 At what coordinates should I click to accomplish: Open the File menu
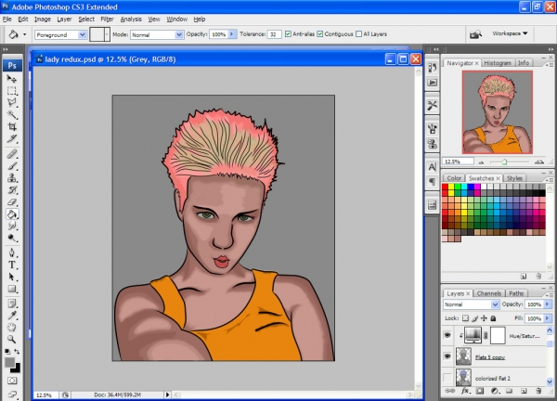click(x=7, y=19)
